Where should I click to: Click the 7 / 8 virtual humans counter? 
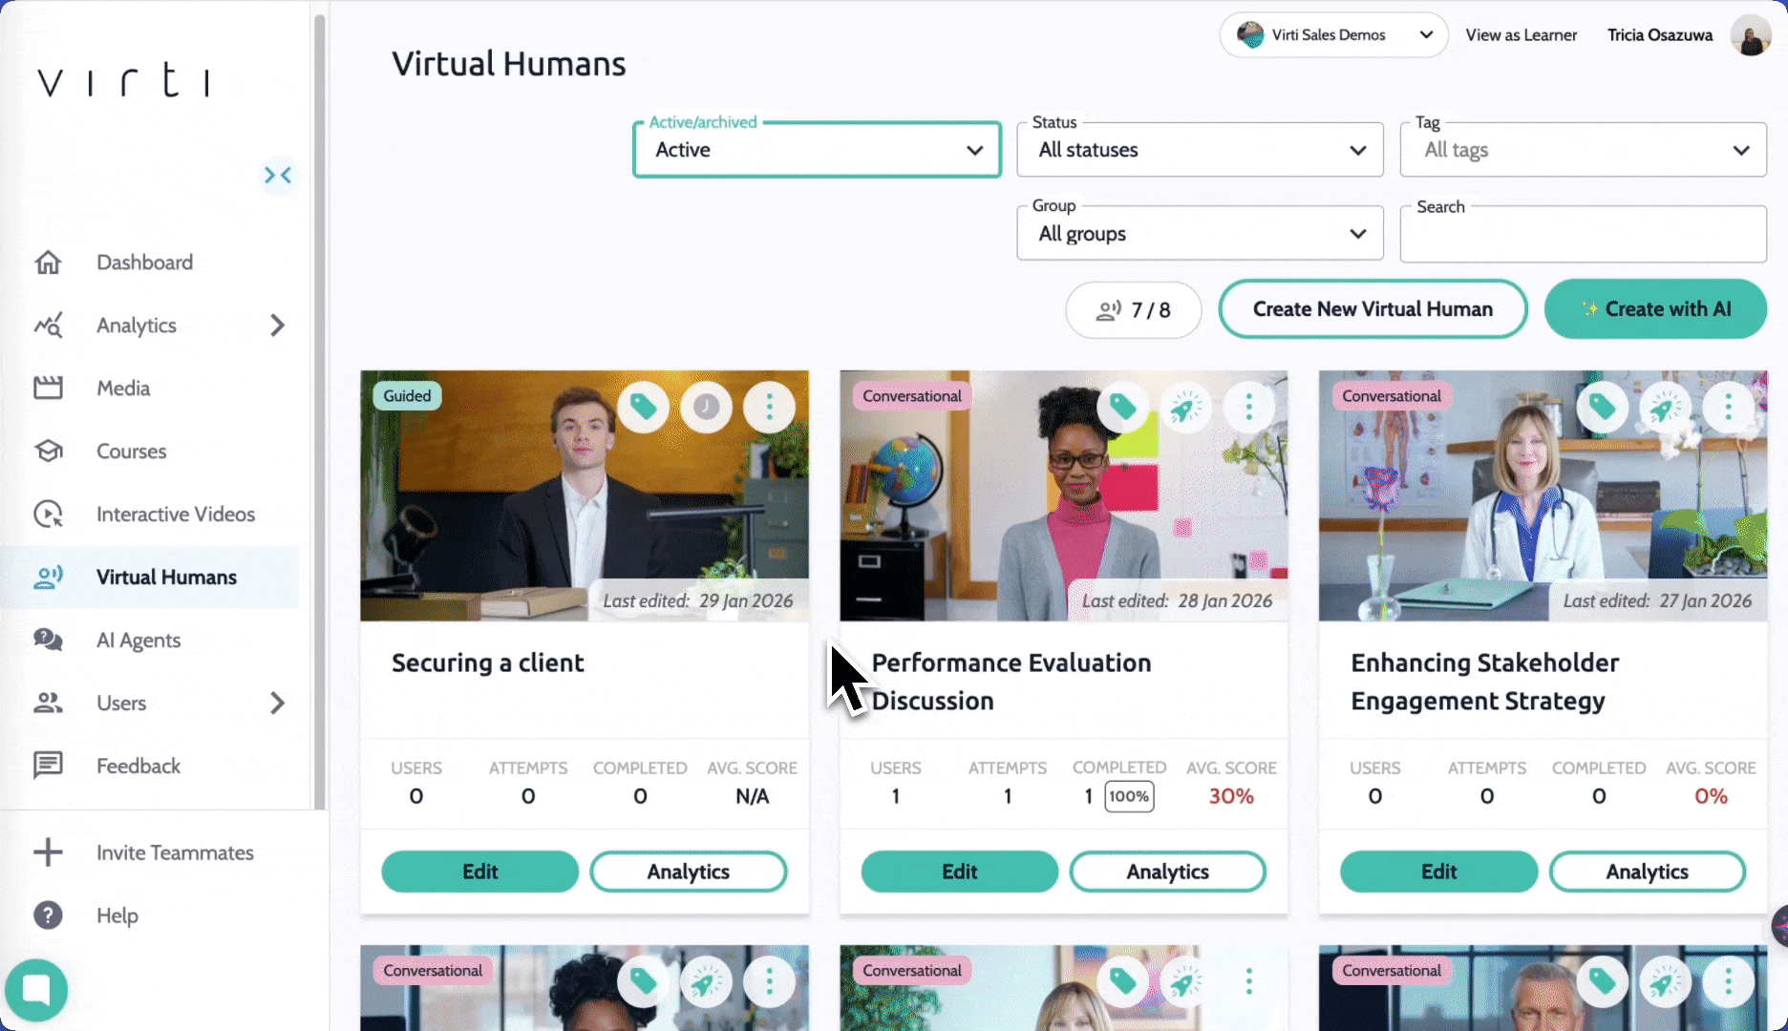tap(1134, 310)
